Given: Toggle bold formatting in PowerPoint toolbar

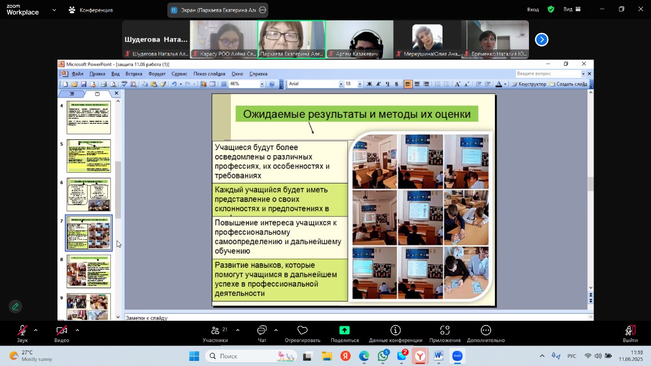Looking at the screenshot, I should (x=369, y=84).
